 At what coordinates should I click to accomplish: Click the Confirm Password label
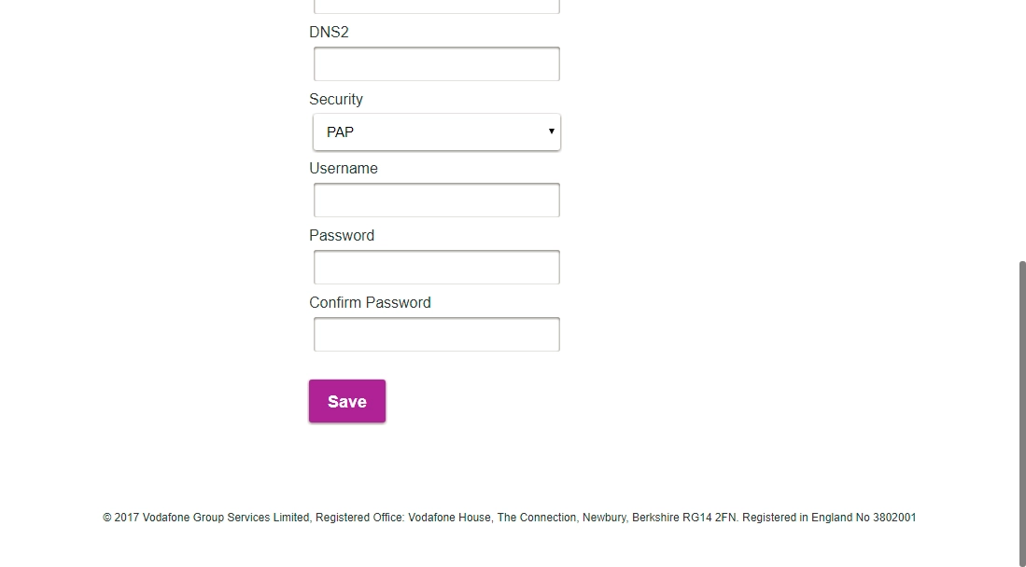coord(370,302)
